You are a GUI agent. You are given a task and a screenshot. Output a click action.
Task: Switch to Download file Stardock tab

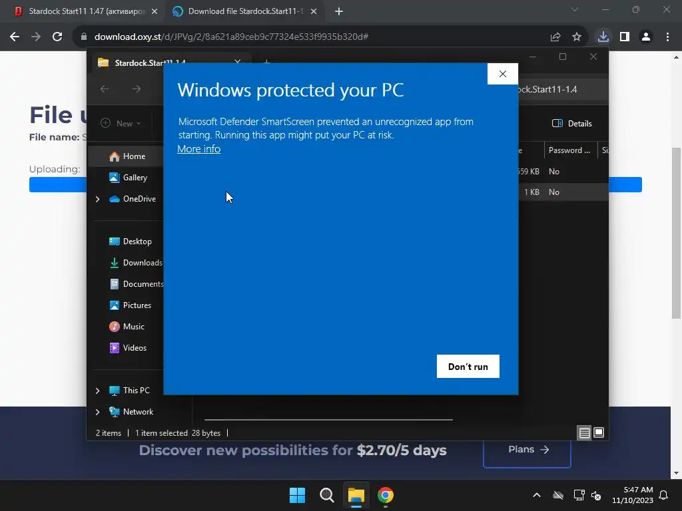click(x=245, y=11)
